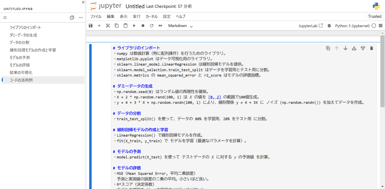
Task: Jump to 線形回帰モデルの作成と学習 heading
Action: point(33,50)
